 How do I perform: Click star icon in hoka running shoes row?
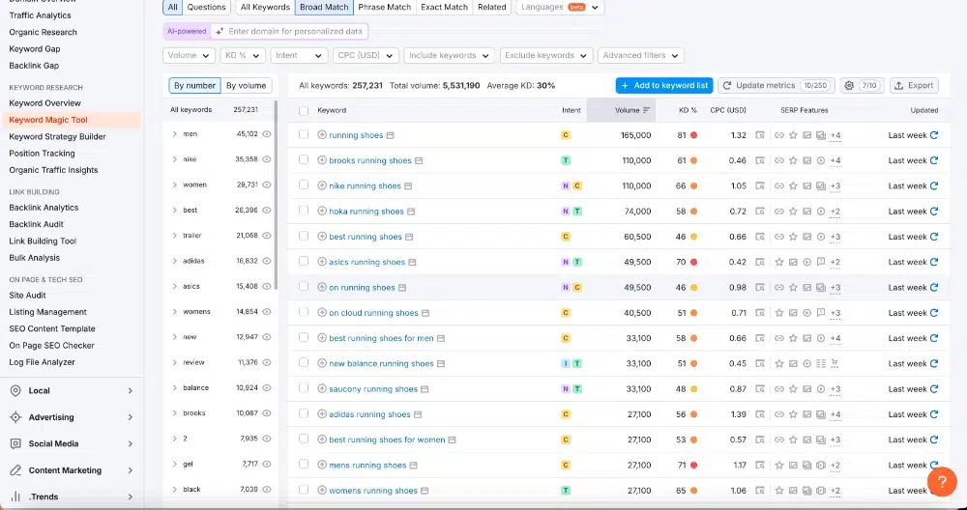click(793, 212)
